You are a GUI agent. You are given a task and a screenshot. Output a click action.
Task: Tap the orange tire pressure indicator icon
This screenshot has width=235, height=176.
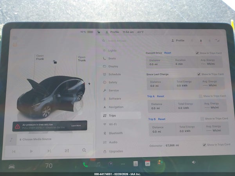(x=15, y=45)
